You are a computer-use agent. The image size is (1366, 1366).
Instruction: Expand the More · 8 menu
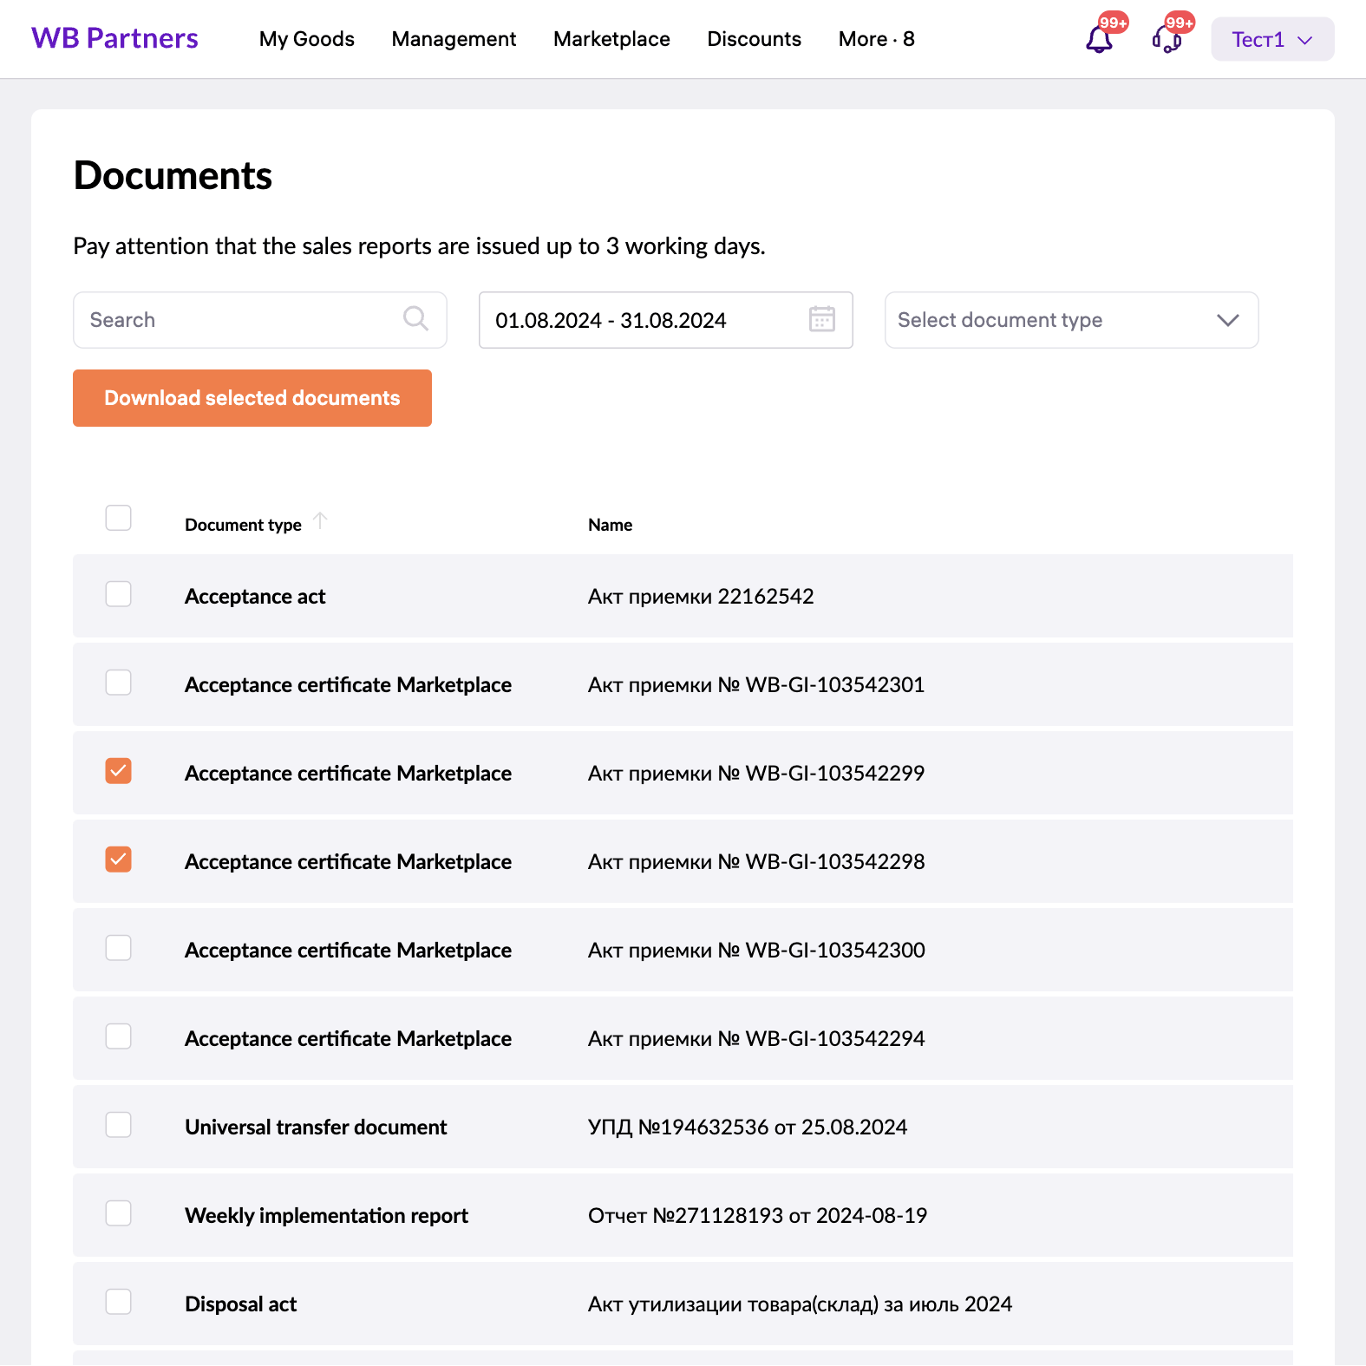876,39
